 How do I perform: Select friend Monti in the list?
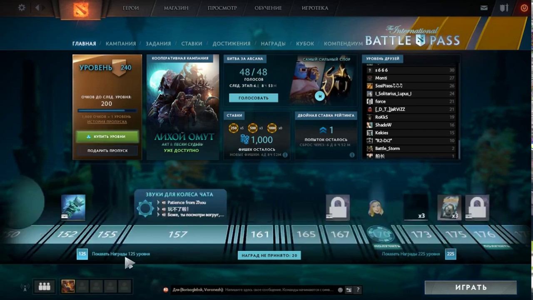point(411,78)
